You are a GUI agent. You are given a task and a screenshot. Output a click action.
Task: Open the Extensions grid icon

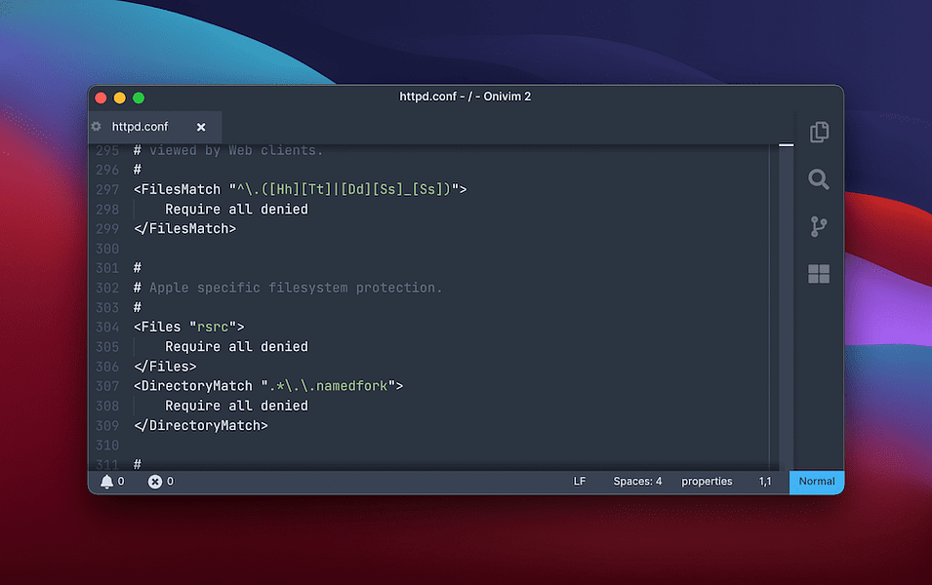tap(819, 274)
